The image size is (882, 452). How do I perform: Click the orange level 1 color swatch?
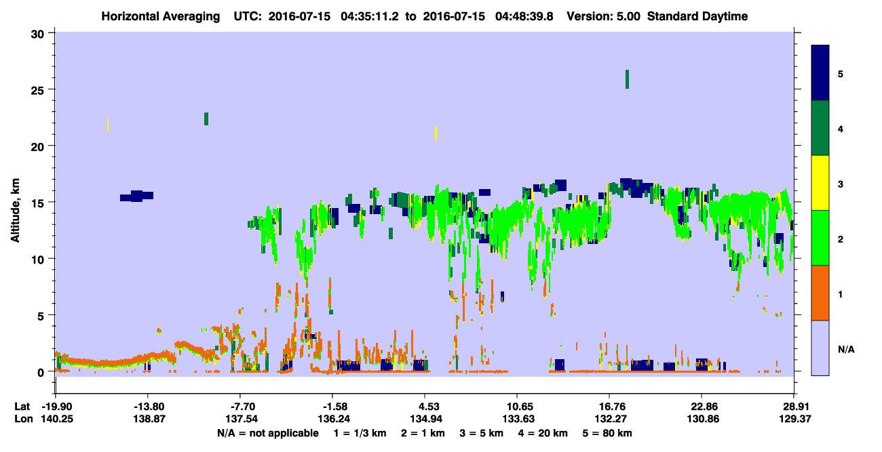tap(820, 293)
